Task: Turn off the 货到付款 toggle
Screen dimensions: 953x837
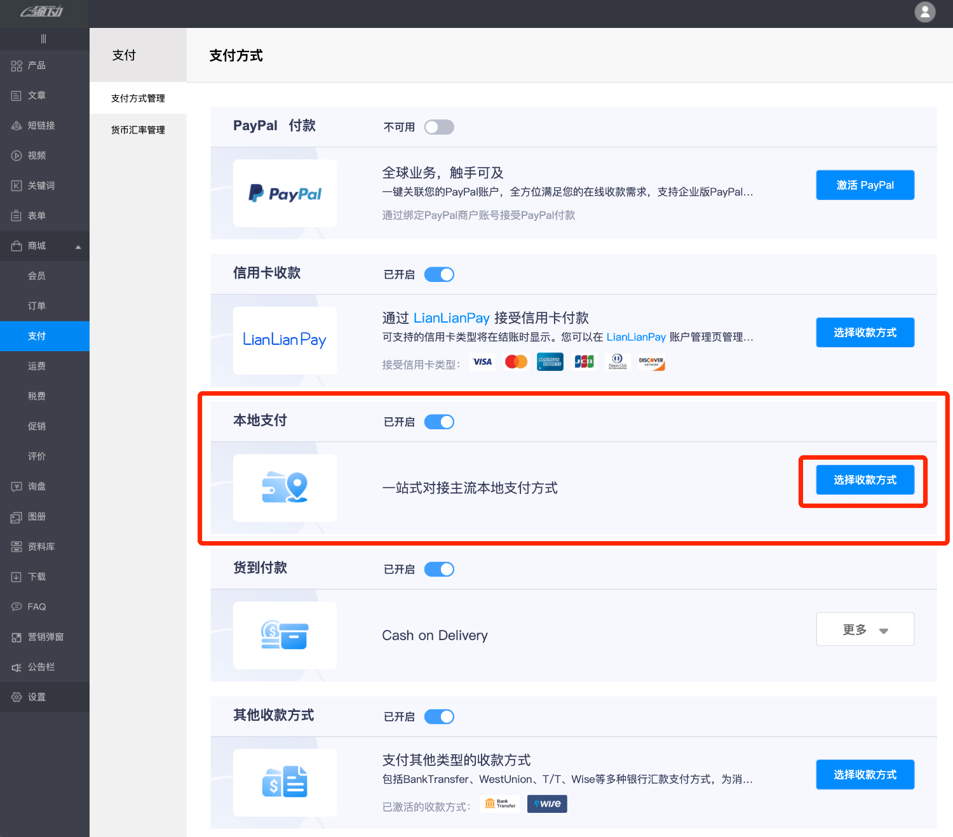Action: (x=439, y=569)
